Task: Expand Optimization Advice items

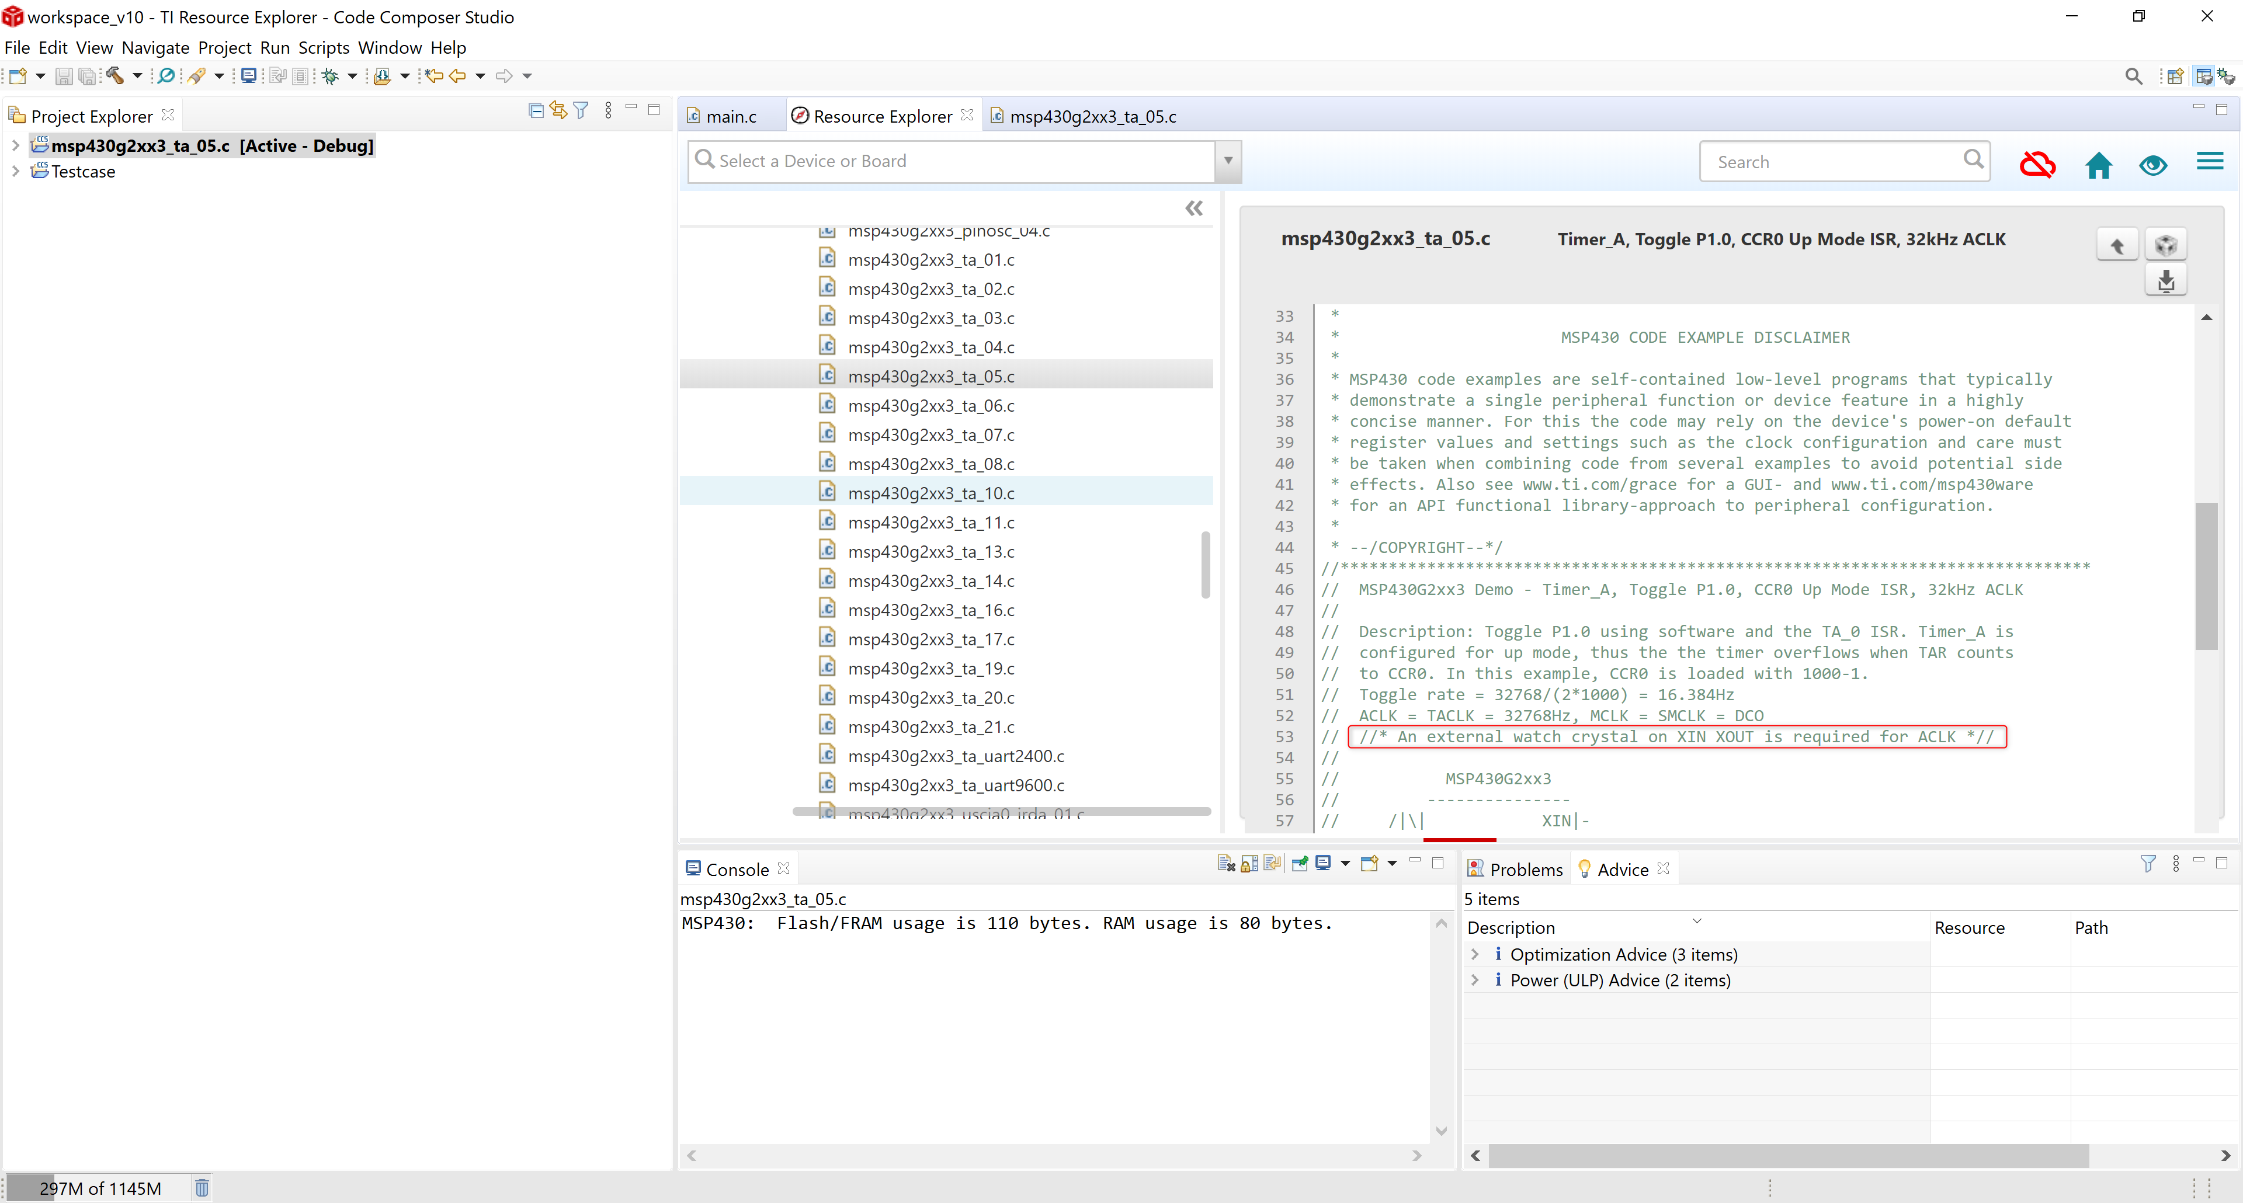Action: (x=1475, y=954)
